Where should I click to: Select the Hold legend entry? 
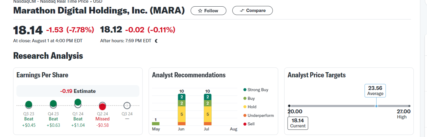(x=252, y=107)
